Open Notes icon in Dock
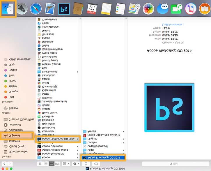The image size is (211, 171). click(106, 9)
